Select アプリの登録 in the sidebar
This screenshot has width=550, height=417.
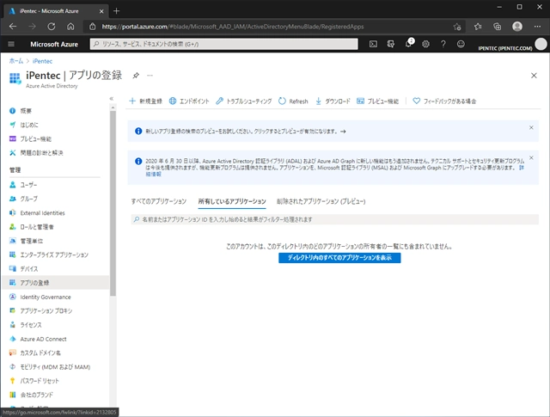[x=56, y=283]
